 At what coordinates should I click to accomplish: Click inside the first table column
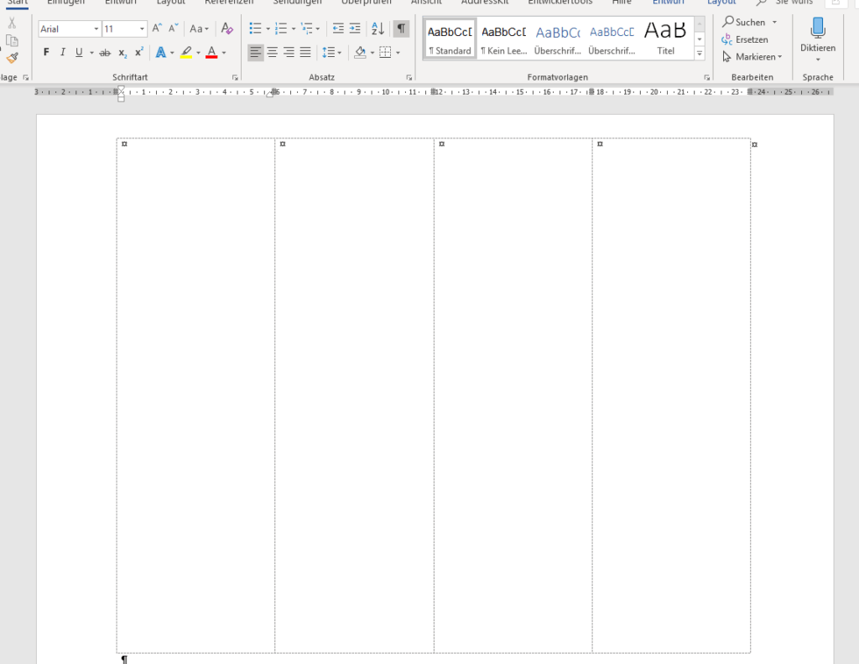pos(195,394)
